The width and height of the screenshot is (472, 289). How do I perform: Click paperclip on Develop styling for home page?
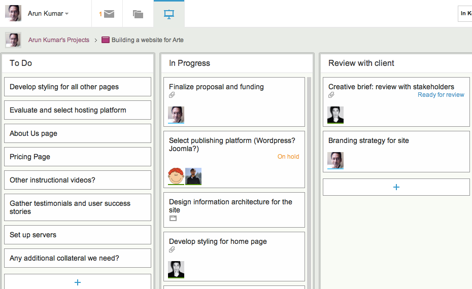click(172, 249)
